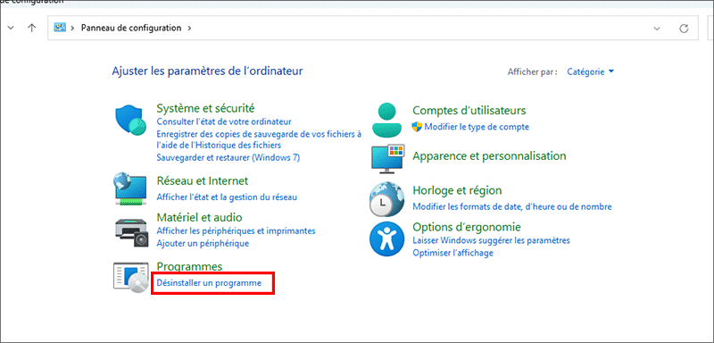The width and height of the screenshot is (714, 343).
Task: Open the Horloge et région clock icon
Action: click(x=386, y=198)
